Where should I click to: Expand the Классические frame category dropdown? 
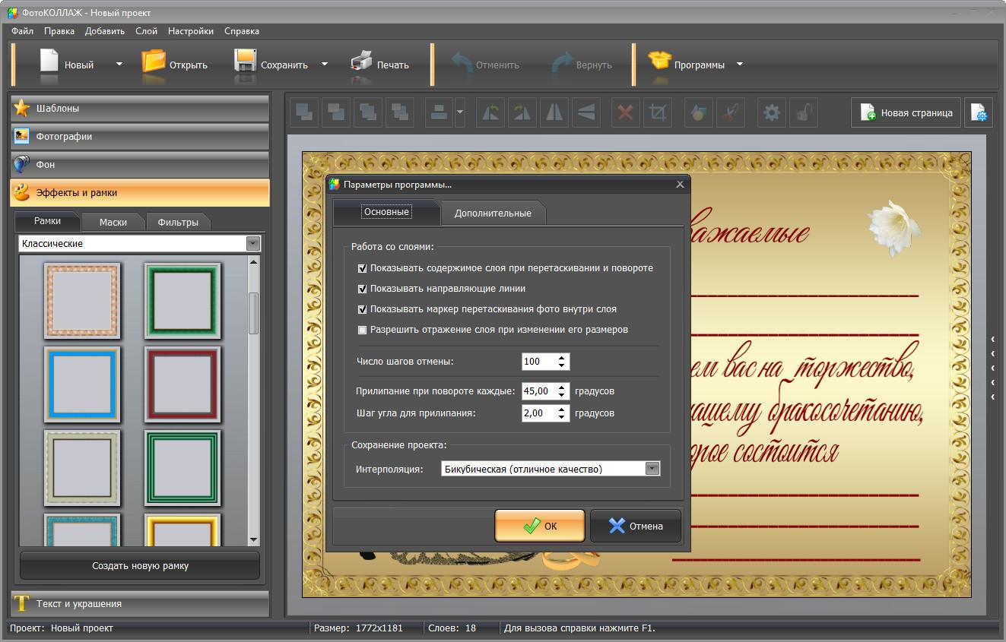click(x=252, y=244)
